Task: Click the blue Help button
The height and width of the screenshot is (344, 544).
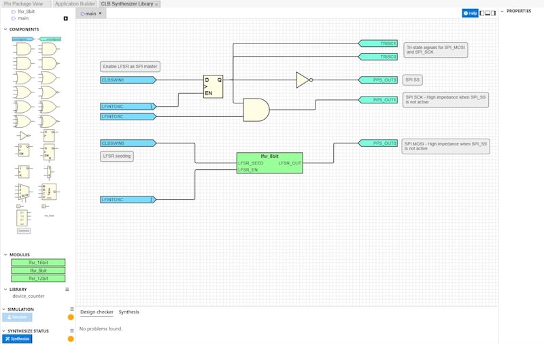Action: [x=470, y=13]
